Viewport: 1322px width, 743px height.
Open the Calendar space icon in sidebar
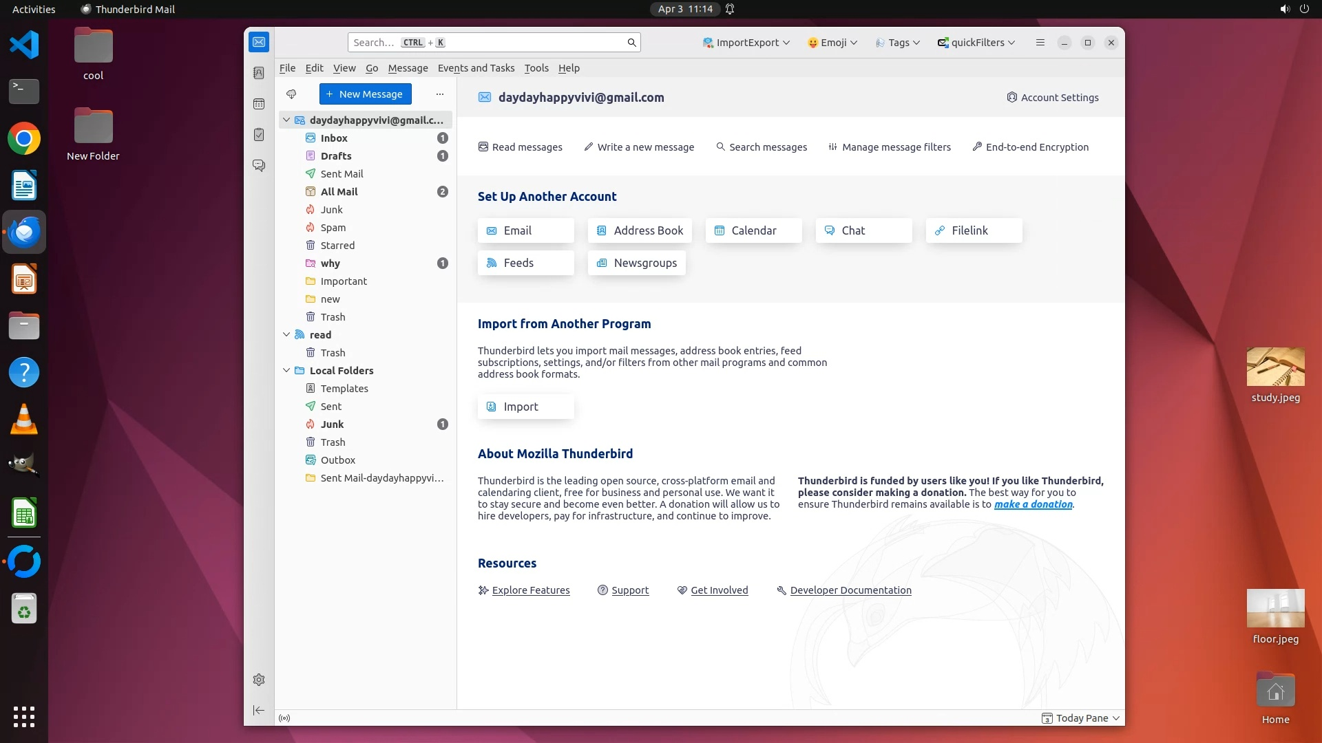[x=259, y=104]
